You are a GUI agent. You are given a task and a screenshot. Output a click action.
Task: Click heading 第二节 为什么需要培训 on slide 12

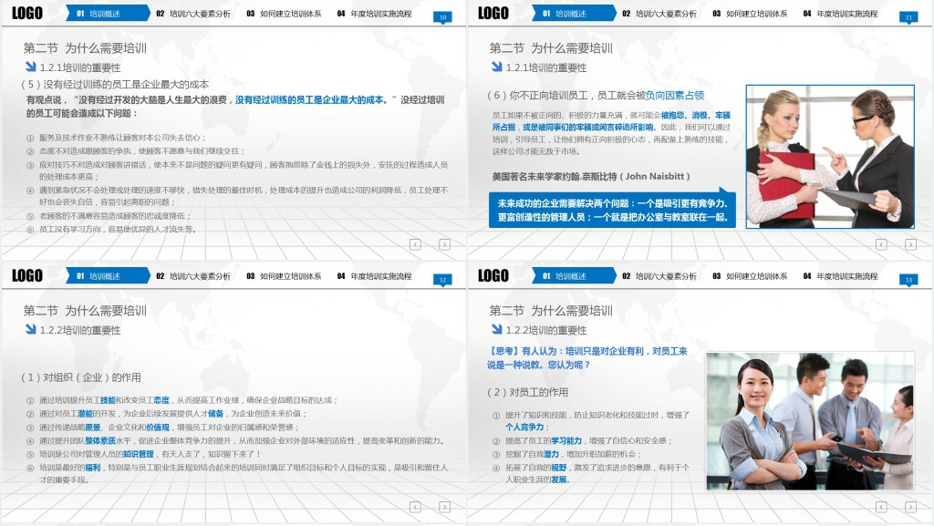tap(85, 311)
